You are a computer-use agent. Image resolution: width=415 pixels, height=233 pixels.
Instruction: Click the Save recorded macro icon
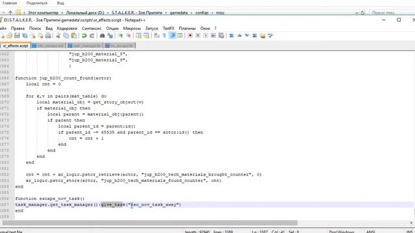221,36
